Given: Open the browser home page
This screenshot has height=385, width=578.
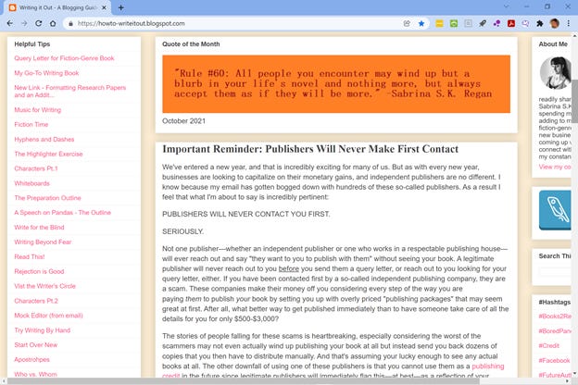Looking at the screenshot, I should pos(53,23).
